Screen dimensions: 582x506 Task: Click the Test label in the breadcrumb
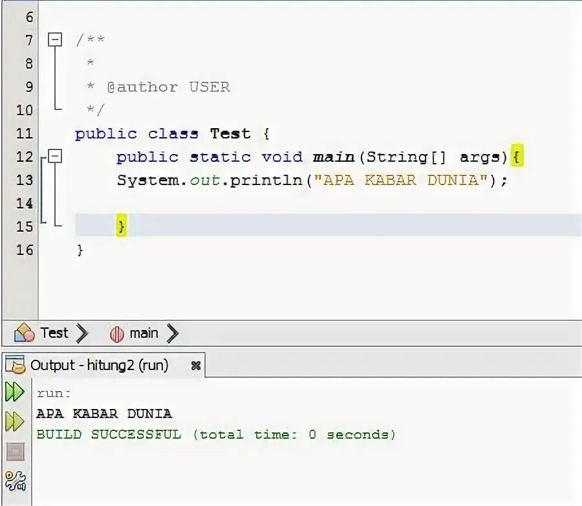(55, 333)
